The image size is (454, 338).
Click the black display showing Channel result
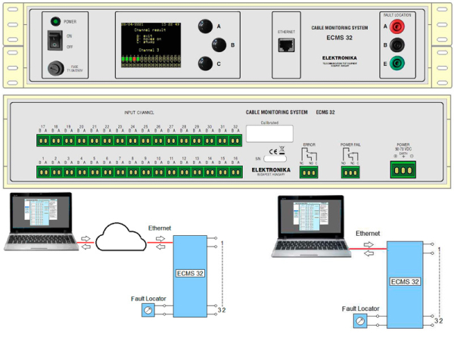coord(154,43)
